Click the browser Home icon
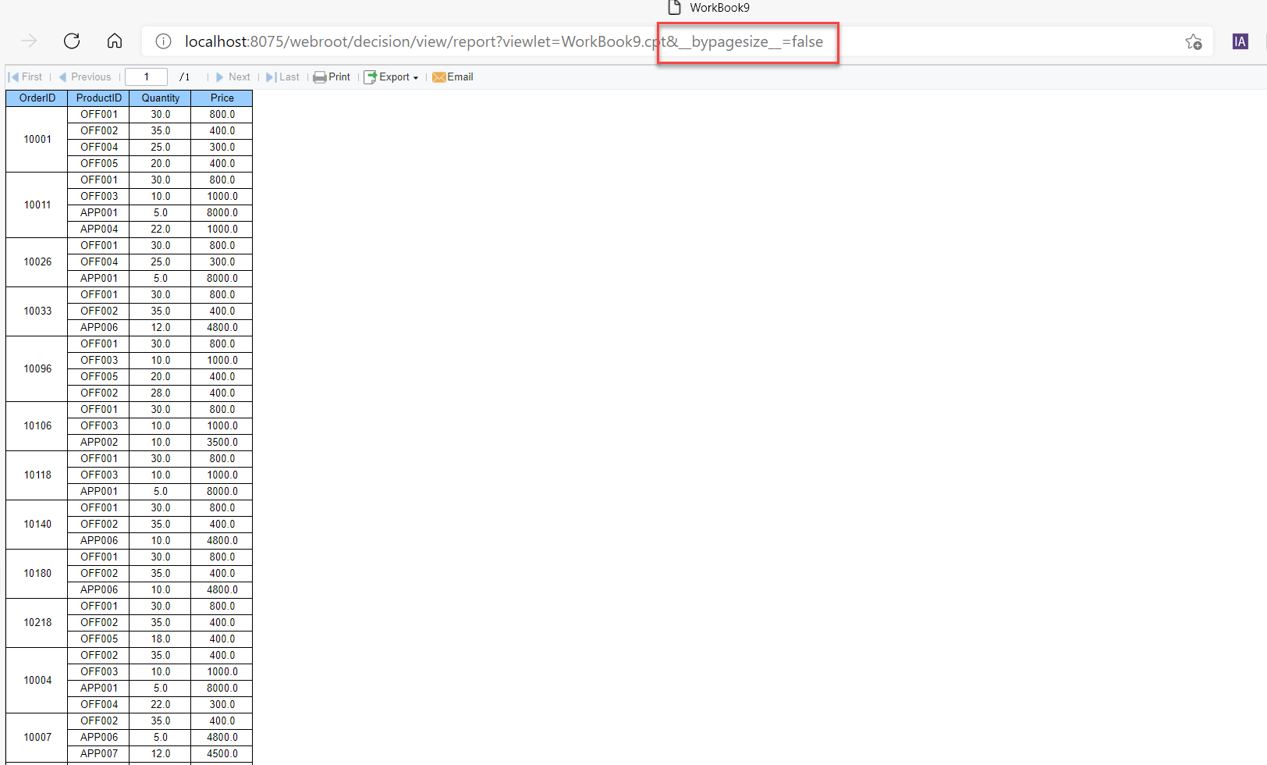This screenshot has height=765, width=1267. [x=114, y=41]
